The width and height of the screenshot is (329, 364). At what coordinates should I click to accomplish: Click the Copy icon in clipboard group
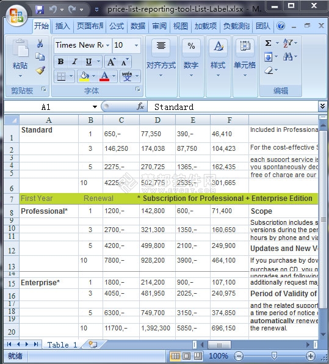[40, 57]
